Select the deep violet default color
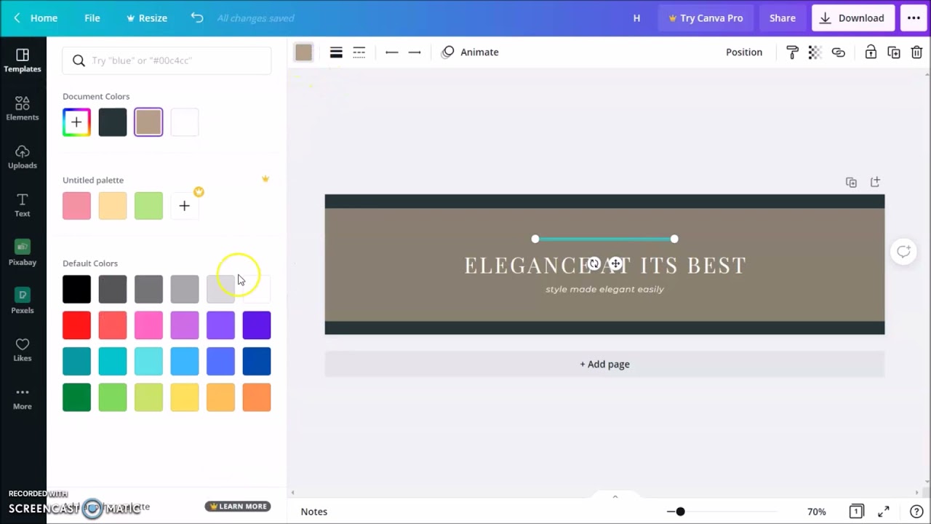Viewport: 931px width, 524px height. (257, 325)
